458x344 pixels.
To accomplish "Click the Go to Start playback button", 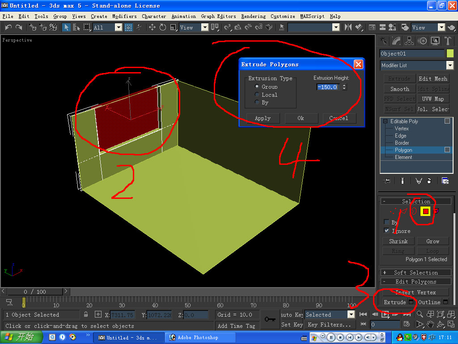I will 363,314.
